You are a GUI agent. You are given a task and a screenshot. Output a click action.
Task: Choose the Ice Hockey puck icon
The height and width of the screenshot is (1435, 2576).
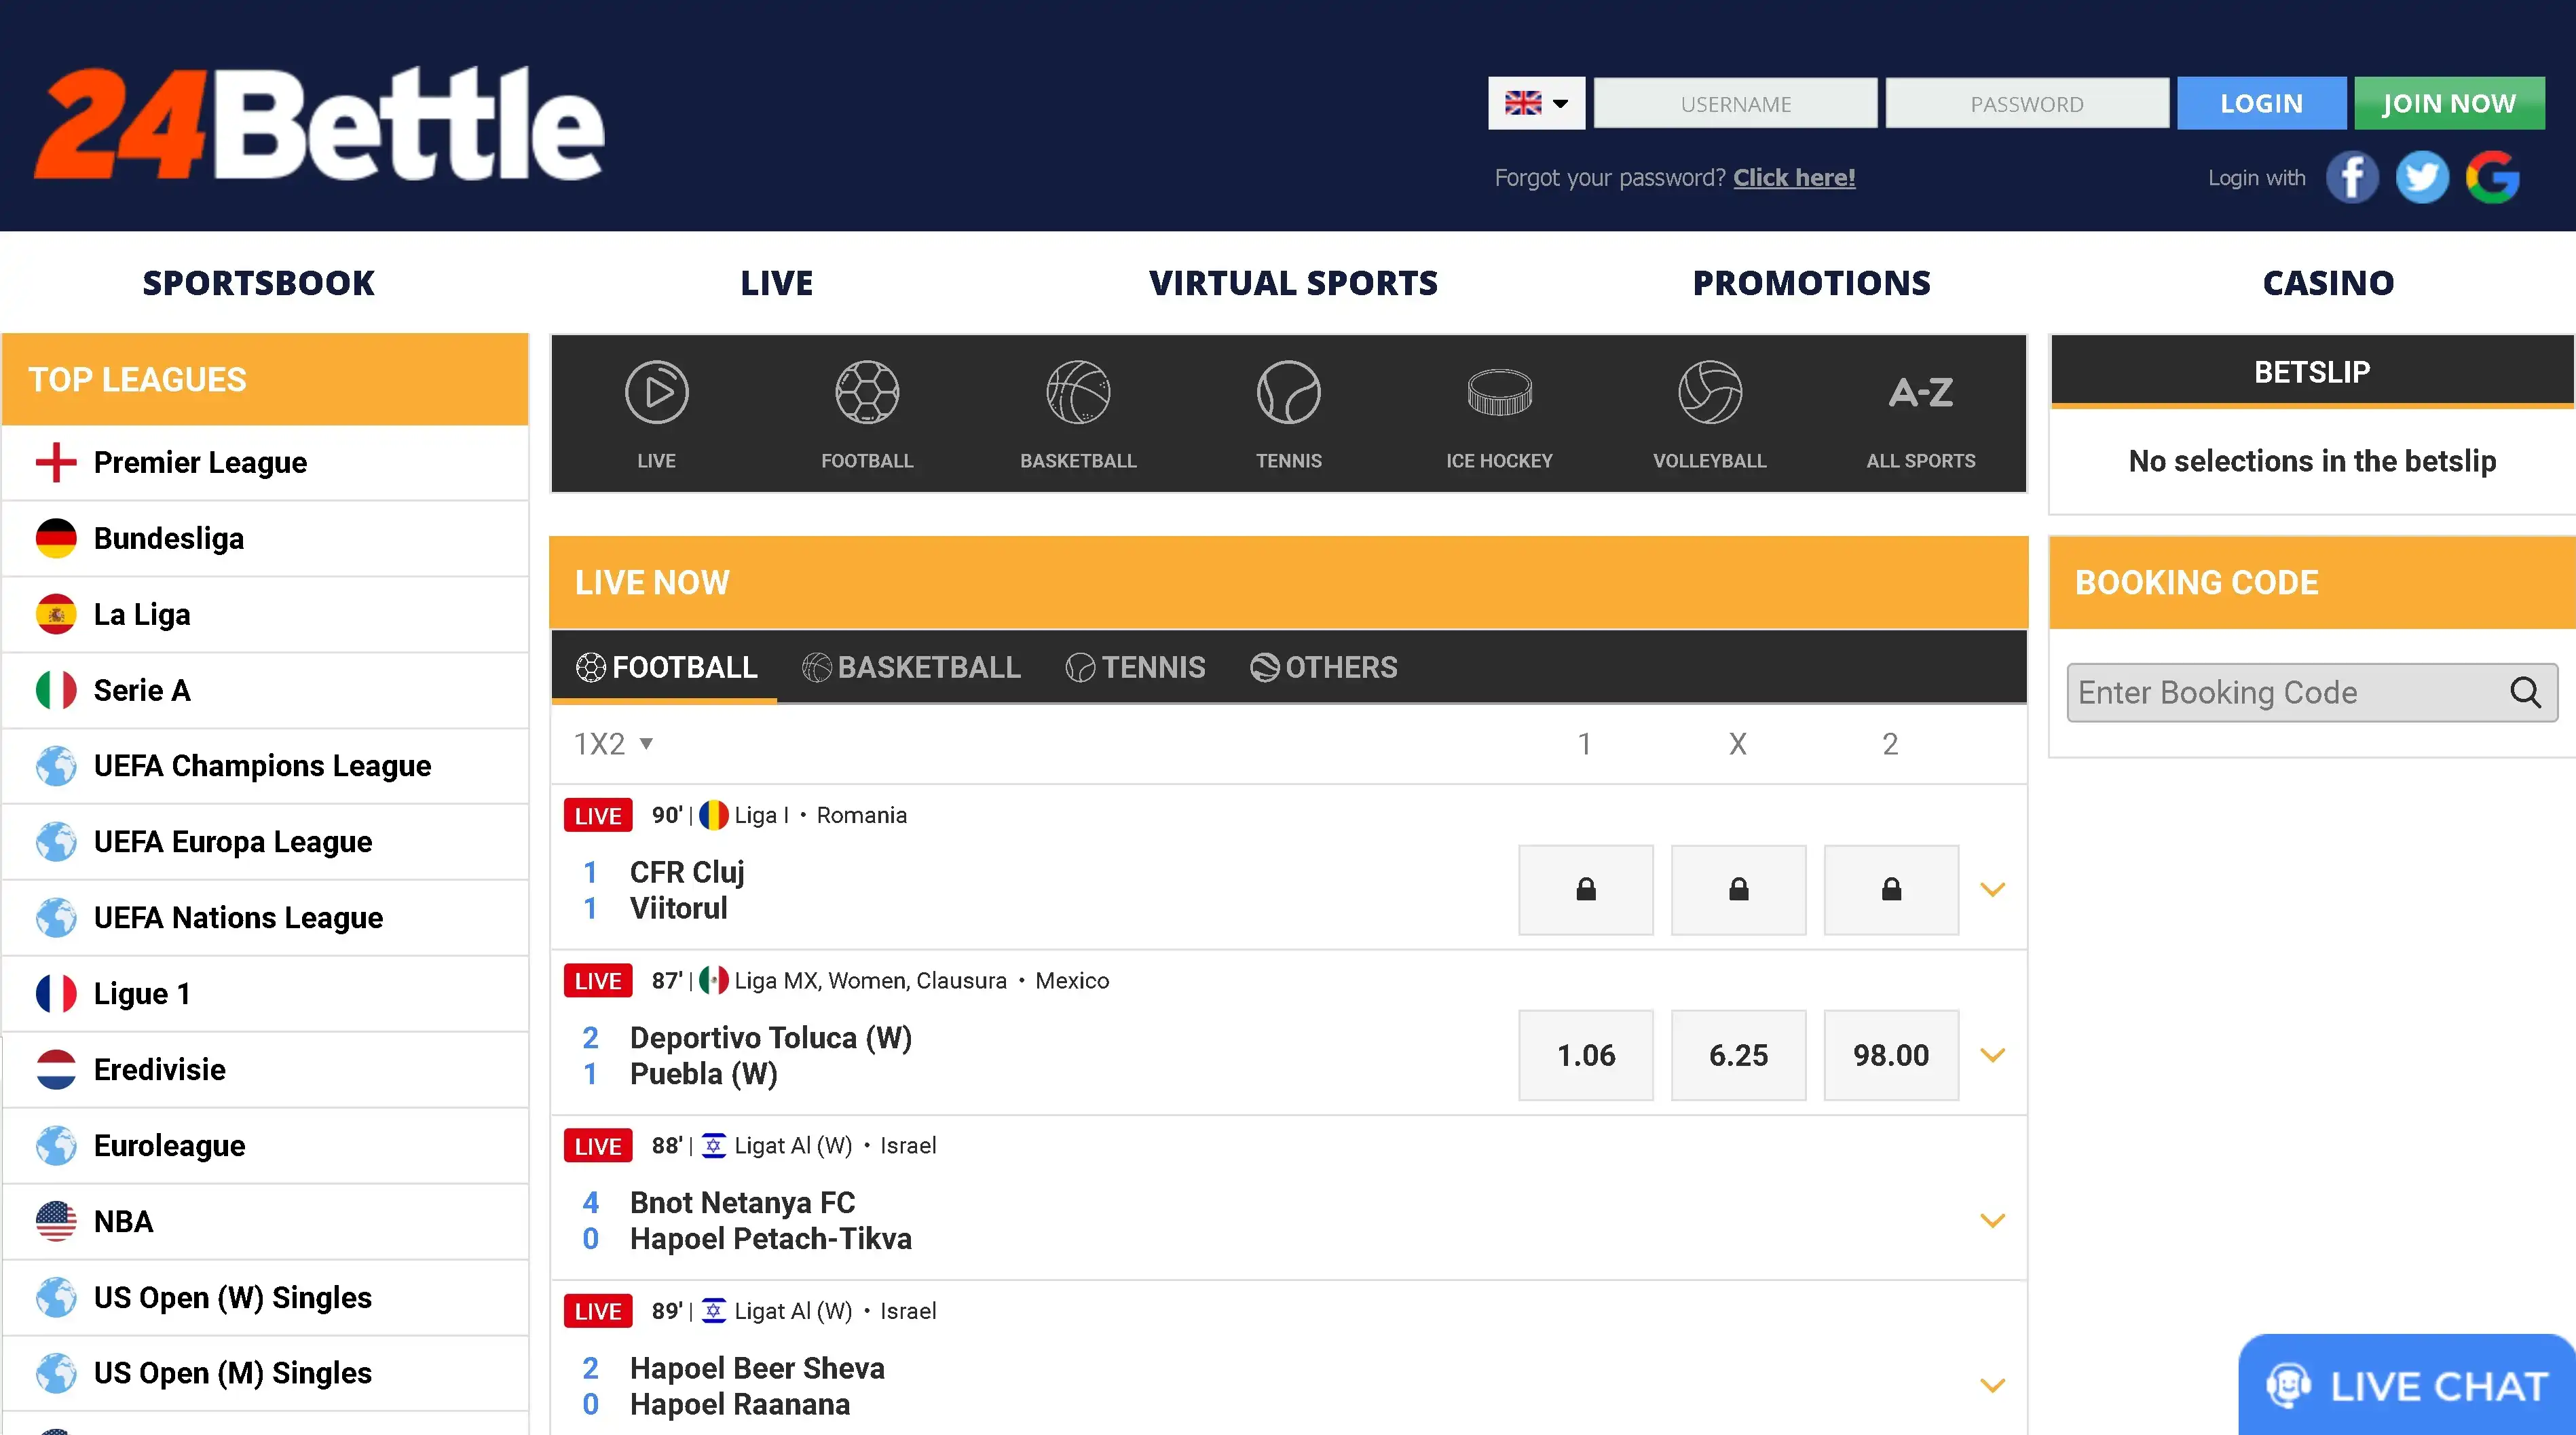tap(1499, 393)
